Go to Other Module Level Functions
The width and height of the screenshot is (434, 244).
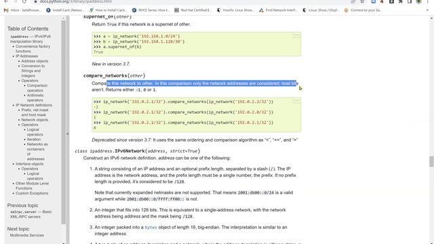tap(32, 186)
